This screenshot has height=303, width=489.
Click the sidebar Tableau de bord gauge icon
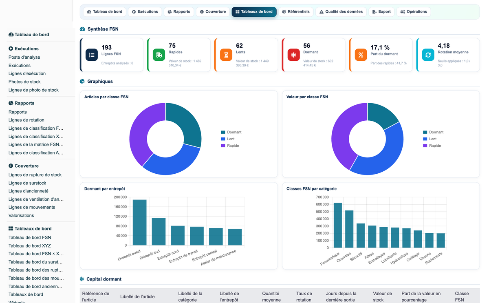click(11, 35)
